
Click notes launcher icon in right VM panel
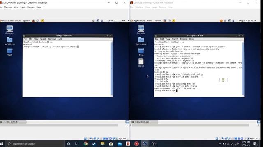pos(174,21)
